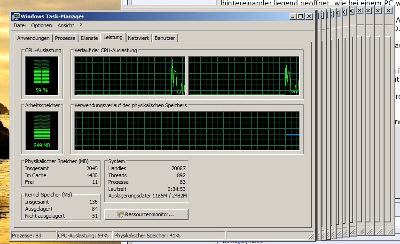The image size is (400, 244).
Task: Switch to the Netzwerk tab
Action: tap(139, 38)
